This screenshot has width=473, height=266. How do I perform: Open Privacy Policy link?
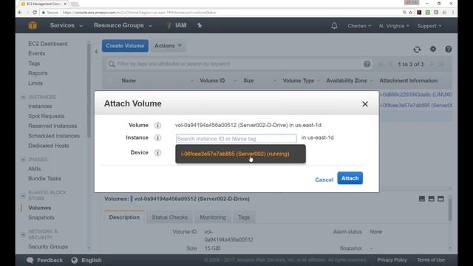pos(392,260)
